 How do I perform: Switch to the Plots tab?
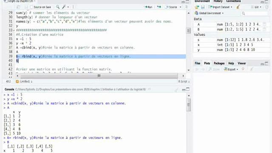pos(207,63)
